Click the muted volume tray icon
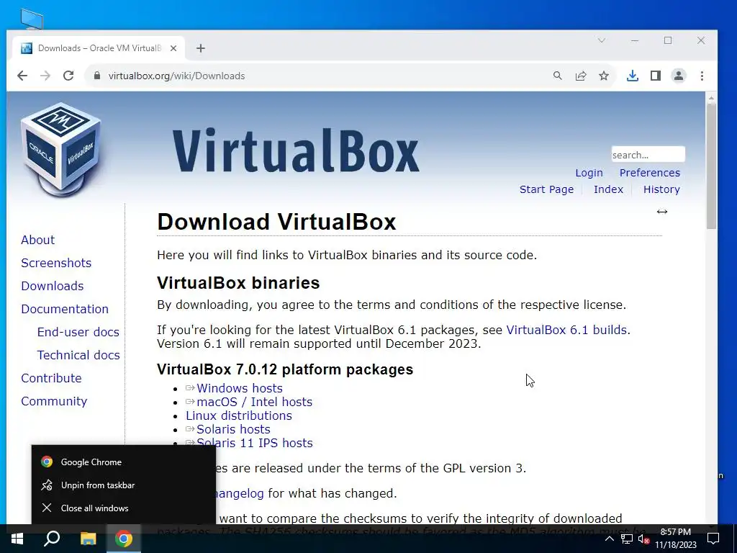Screen dimensions: 737x553 (x=643, y=539)
